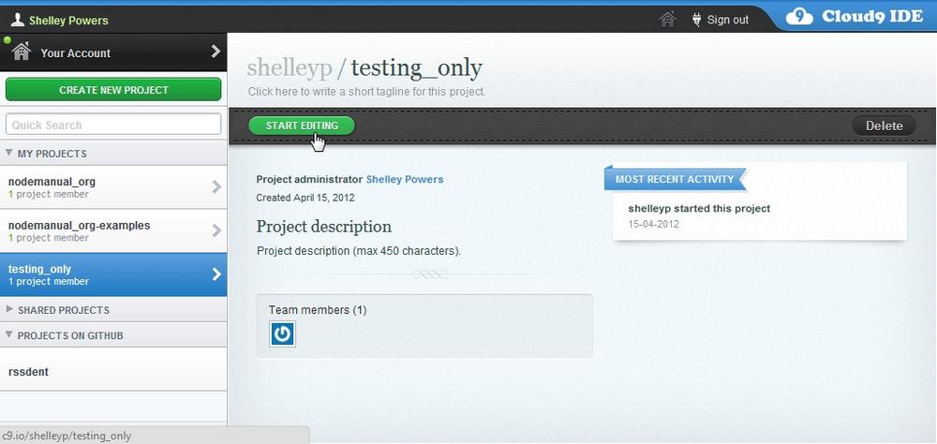Click the house icon in Your Account
Viewport: 937px width, 444px height.
point(21,52)
